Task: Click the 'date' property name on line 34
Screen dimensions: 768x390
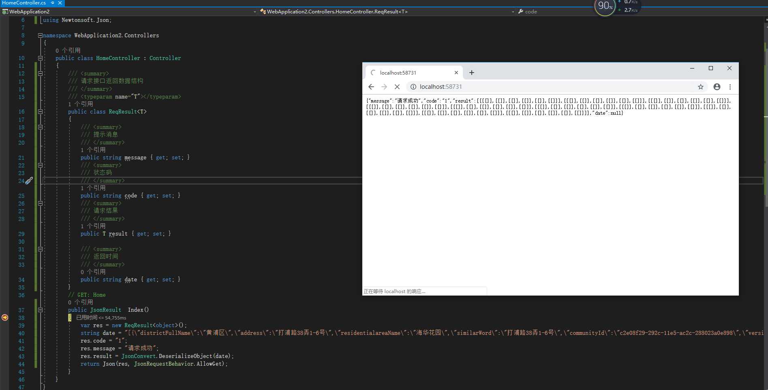Action: [x=130, y=280]
